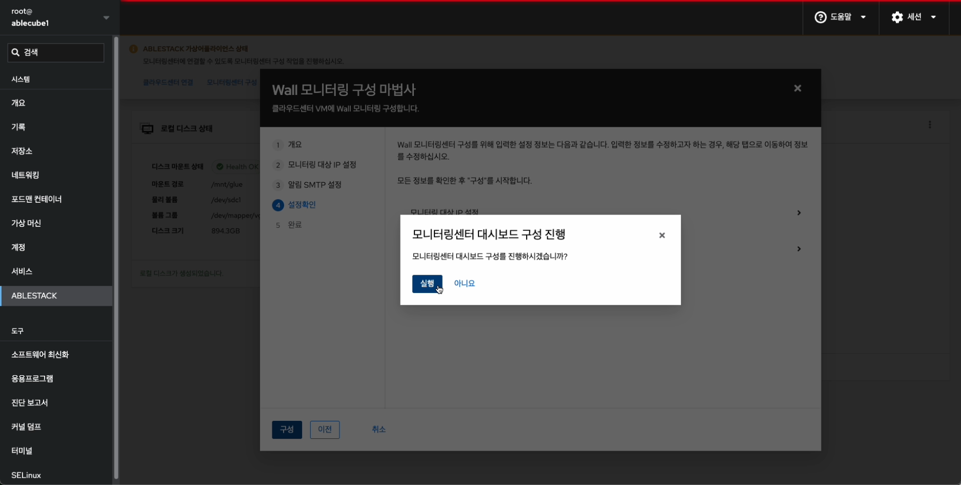Image resolution: width=961 pixels, height=485 pixels.
Task: Go to wizard step 2 모니터링 대상 IP 설정
Action: (322, 165)
